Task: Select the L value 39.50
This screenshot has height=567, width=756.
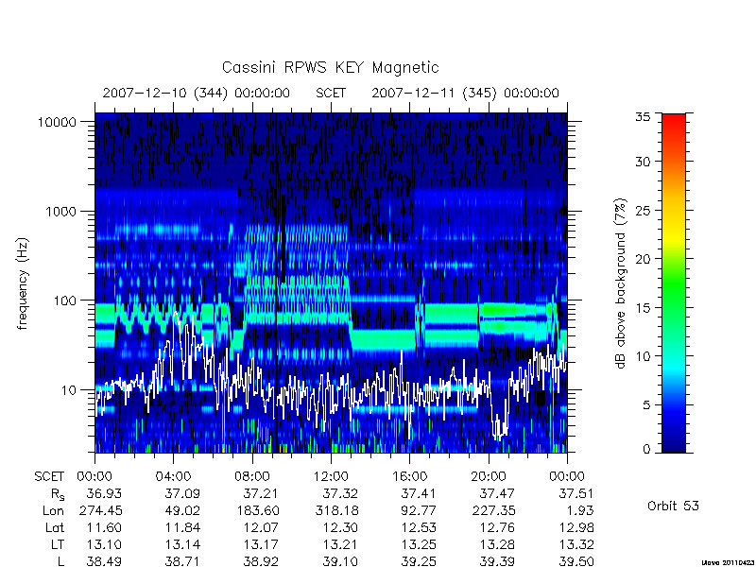Action: (x=576, y=561)
